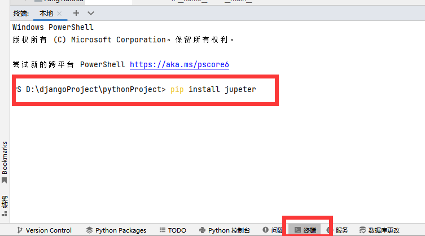Screen dimensions: 425x236
Task: Click the 终端 terminal prompt icon
Action: point(297,230)
